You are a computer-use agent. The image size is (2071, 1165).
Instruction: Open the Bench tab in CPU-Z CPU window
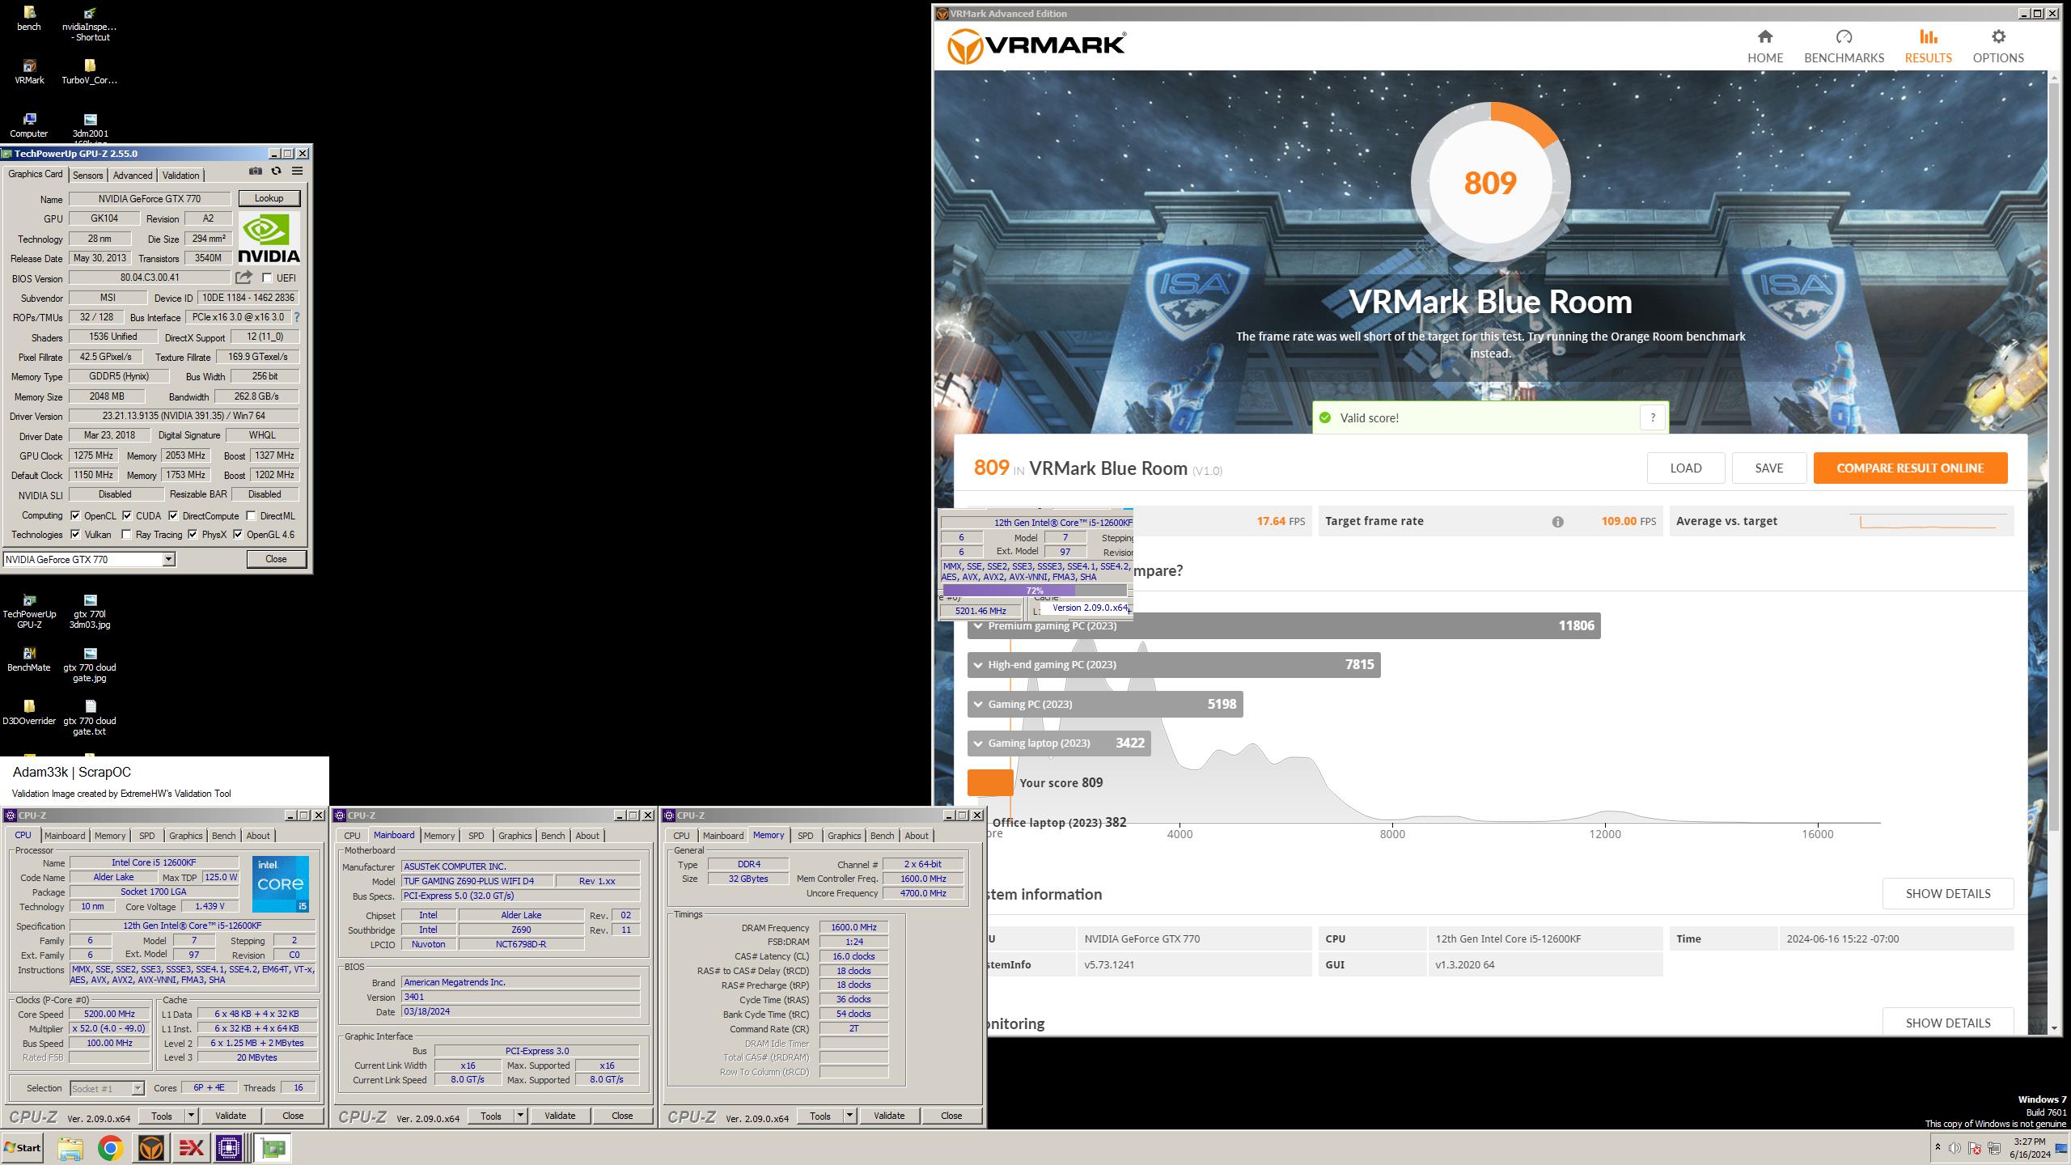[x=224, y=836]
